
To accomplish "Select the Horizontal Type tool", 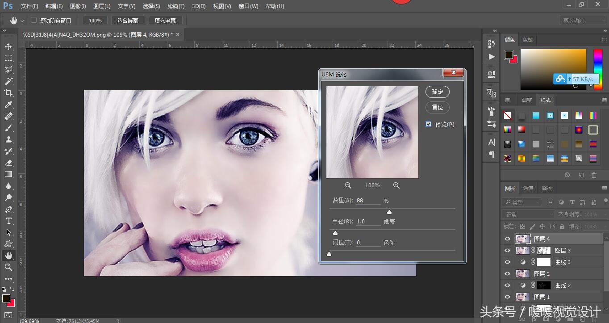I will click(x=8, y=221).
